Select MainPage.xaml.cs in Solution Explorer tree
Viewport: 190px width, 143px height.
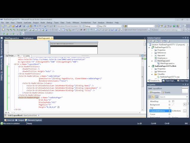(167, 63)
